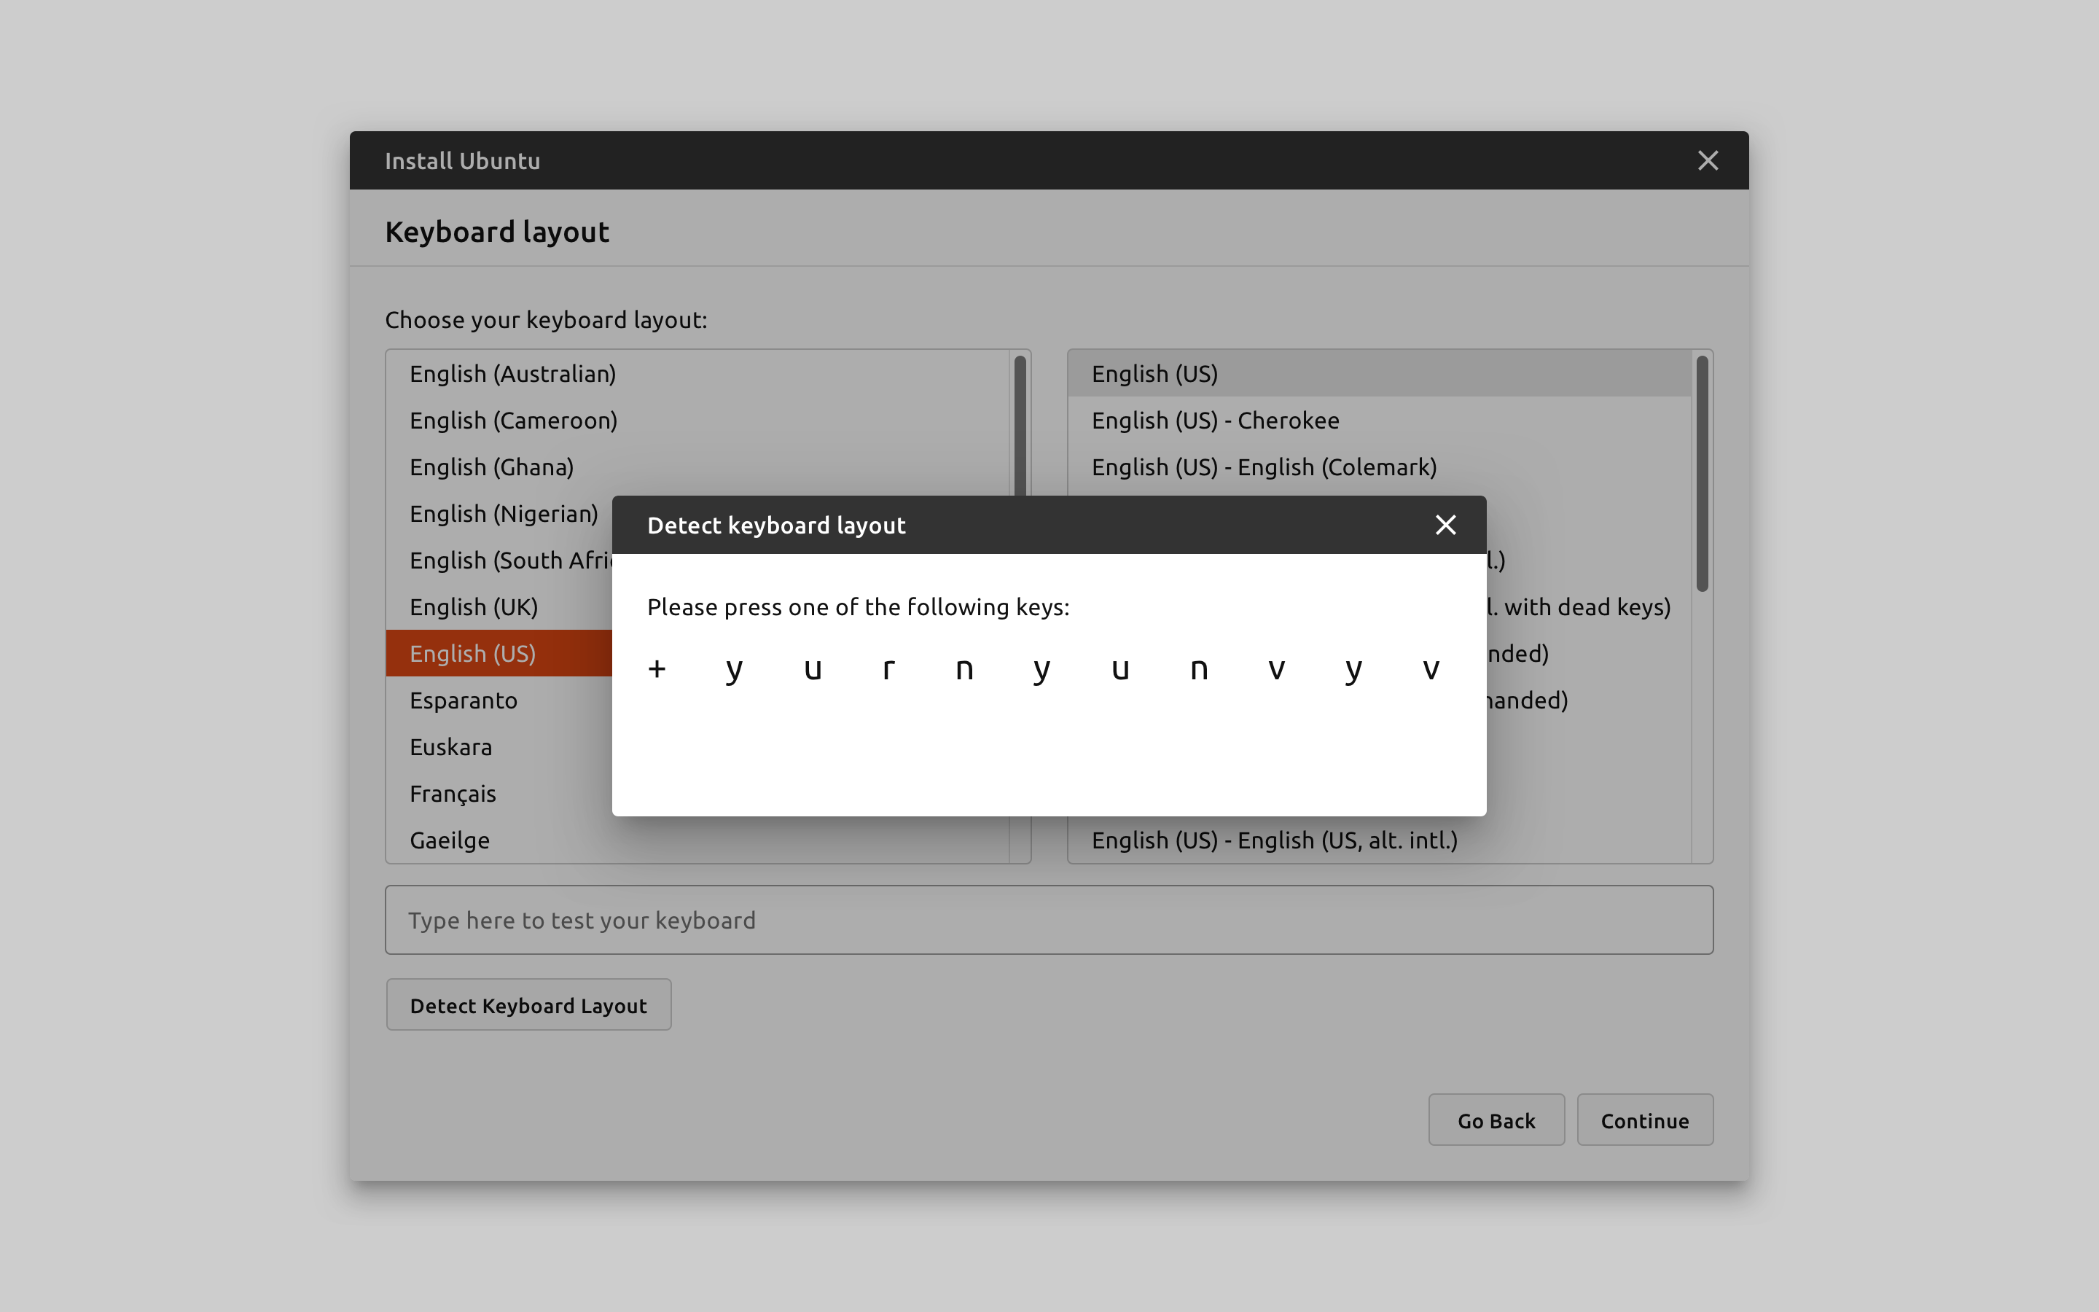Choose English (Ghana) from the list
This screenshot has width=2099, height=1312.
coord(492,468)
